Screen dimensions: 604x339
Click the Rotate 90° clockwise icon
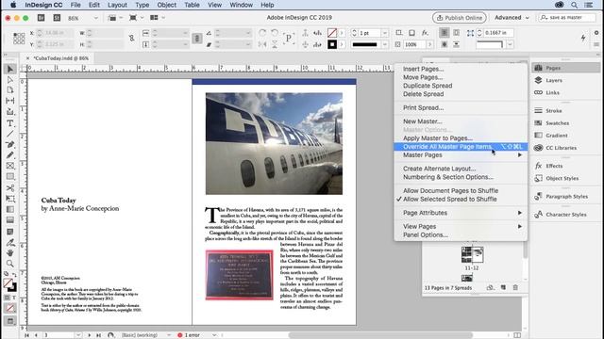[x=262, y=33]
